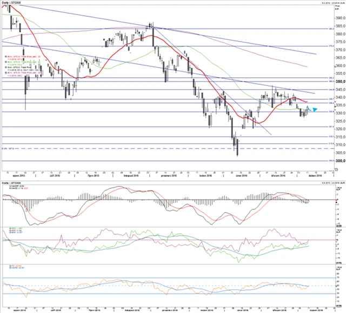
Task: Click the purple moving average legend icon
Action: click(x=5, y=72)
